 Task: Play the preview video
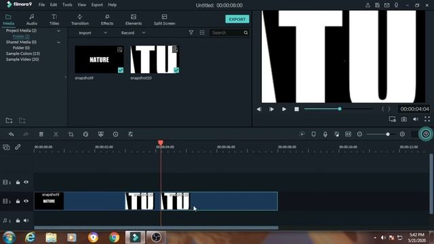(x=284, y=109)
